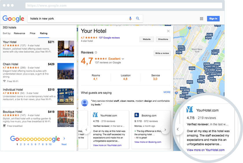Sort hotels by Relevance
Screen dimensions: 243x163
(19, 33)
